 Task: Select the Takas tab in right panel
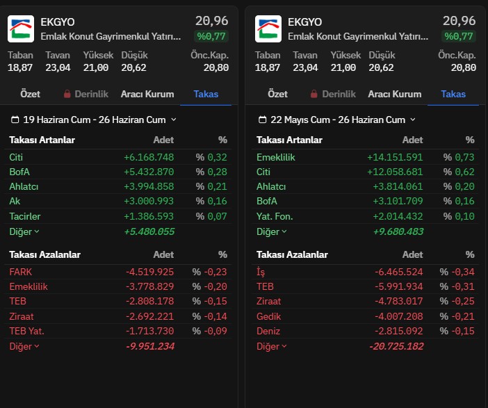[x=453, y=94]
